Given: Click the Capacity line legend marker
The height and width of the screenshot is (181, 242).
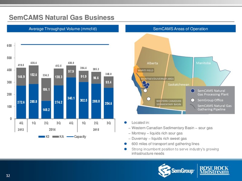Looking at the screenshot, I should coord(70,137).
